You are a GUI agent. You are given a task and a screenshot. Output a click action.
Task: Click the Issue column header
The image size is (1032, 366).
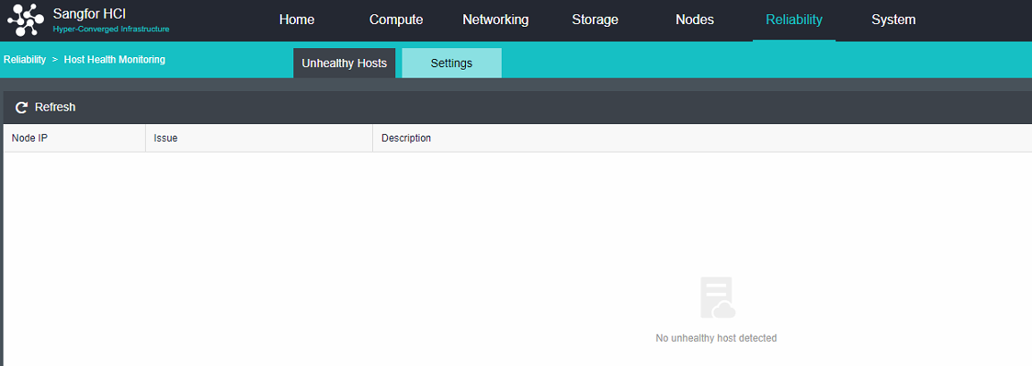coord(165,138)
